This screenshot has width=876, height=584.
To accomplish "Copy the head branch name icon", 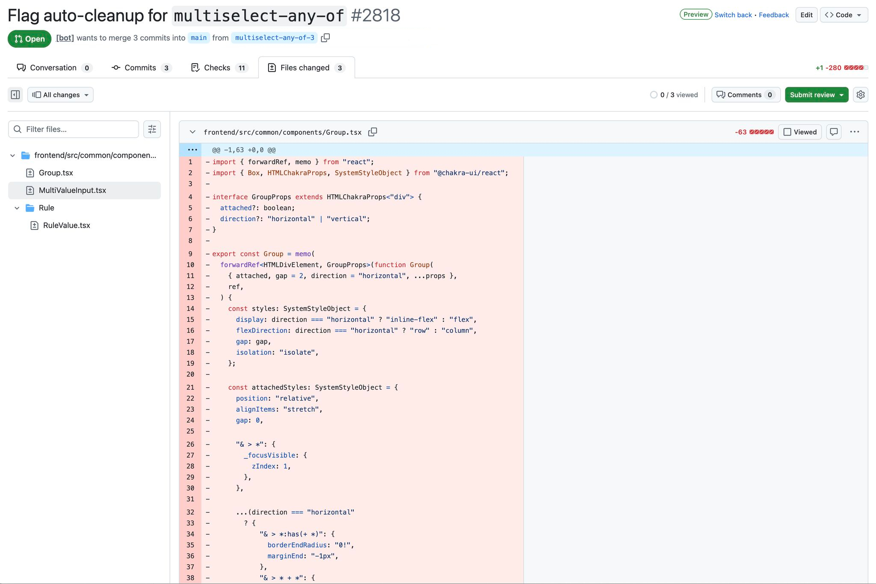I will (x=326, y=38).
